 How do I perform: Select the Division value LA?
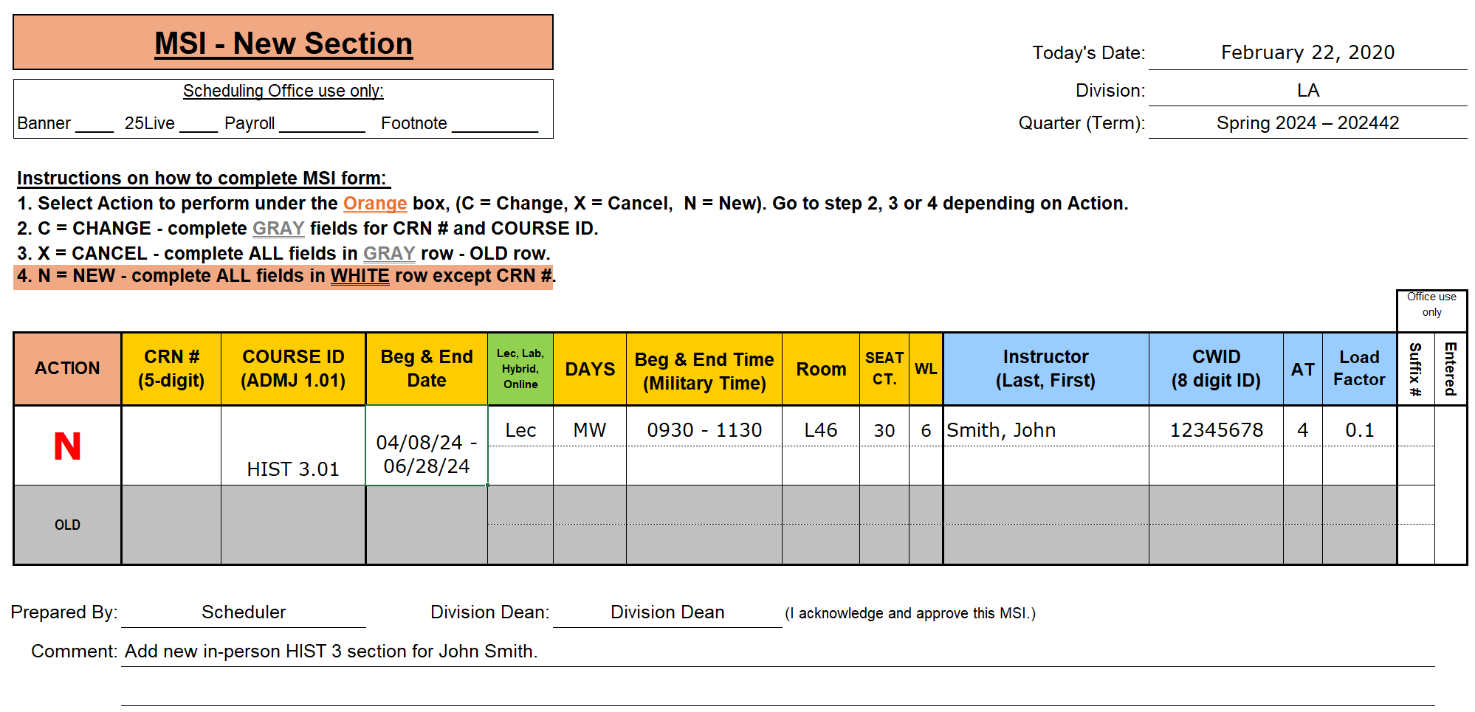pyautogui.click(x=1307, y=90)
